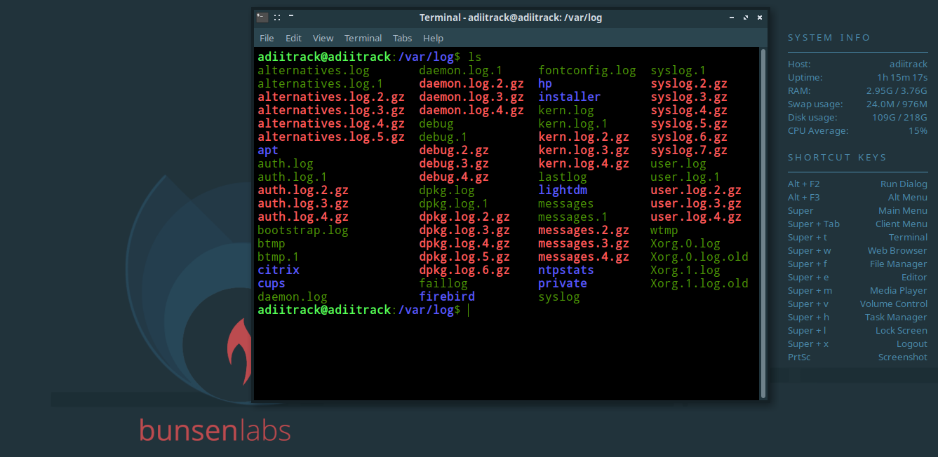Expand the Tabs menu
The image size is (938, 457).
point(402,38)
